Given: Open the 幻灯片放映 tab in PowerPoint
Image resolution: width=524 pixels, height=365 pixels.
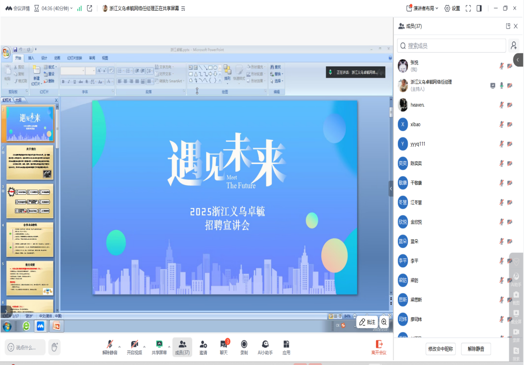Looking at the screenshot, I should point(74,58).
